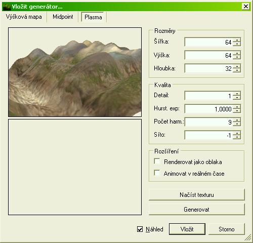
Task: Decrease Detail with the down arrow
Action: tap(237, 98)
